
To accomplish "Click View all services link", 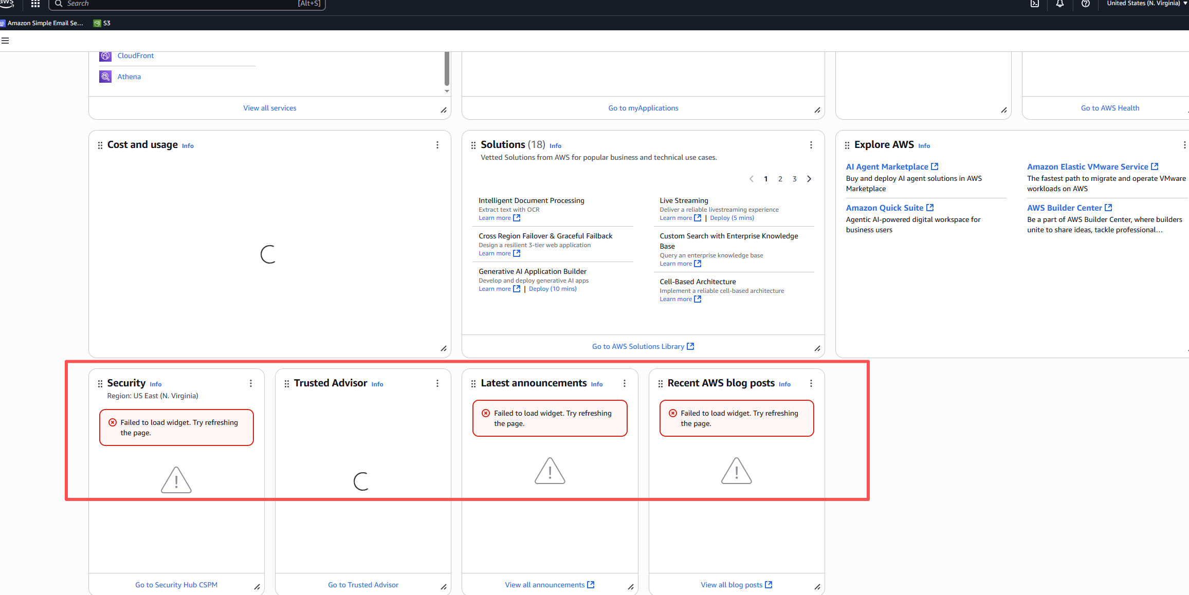I will pyautogui.click(x=270, y=108).
